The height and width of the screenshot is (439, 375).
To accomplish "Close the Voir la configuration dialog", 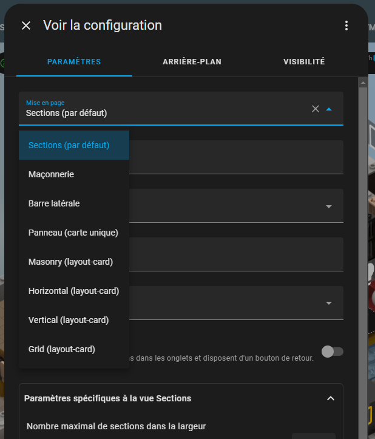I will click(26, 26).
